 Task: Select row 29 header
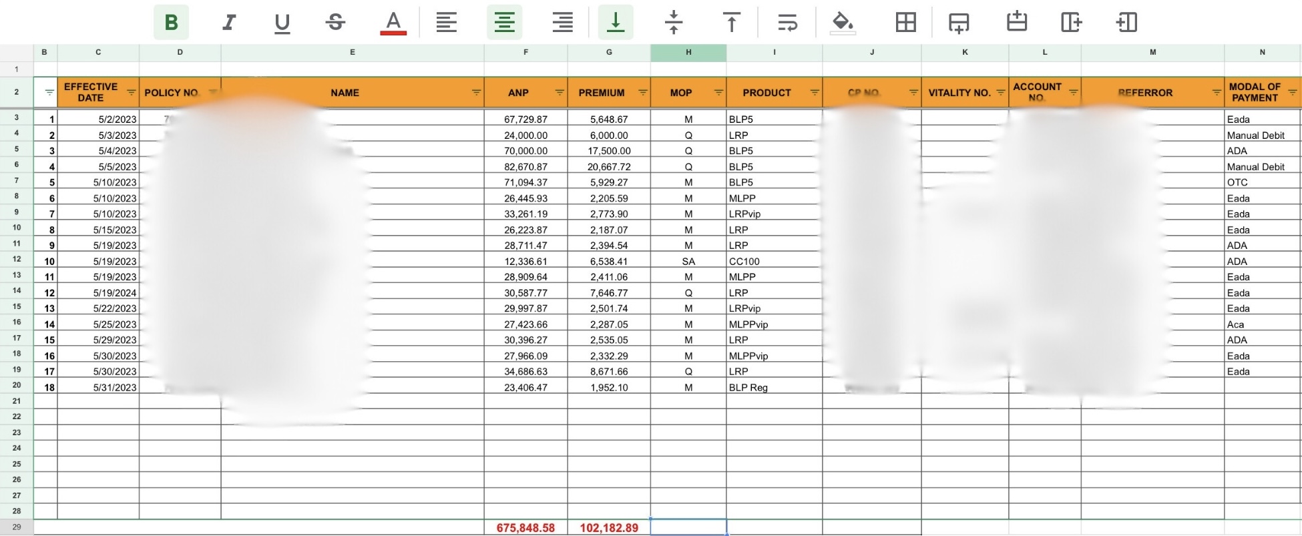17,527
